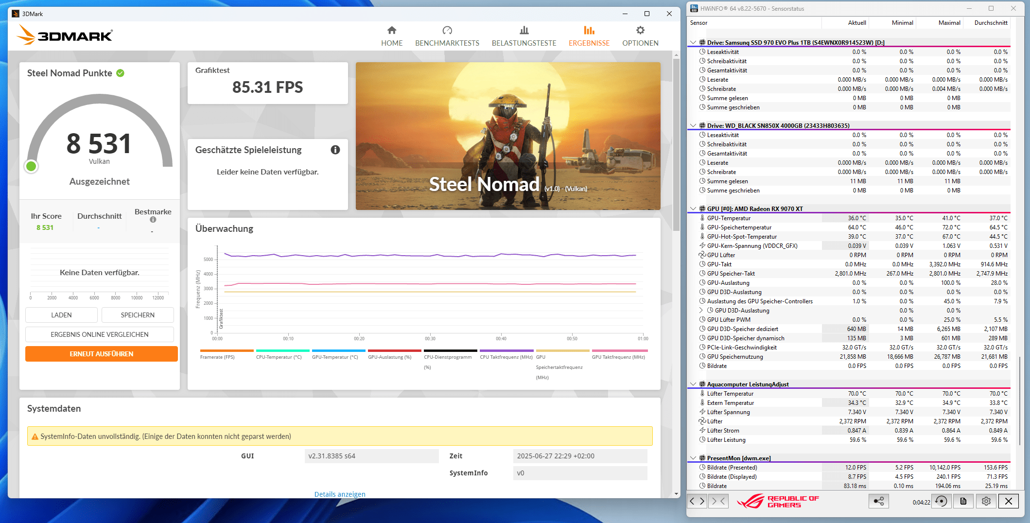Open the Details anzeigen link
This screenshot has height=523, width=1030.
340,494
